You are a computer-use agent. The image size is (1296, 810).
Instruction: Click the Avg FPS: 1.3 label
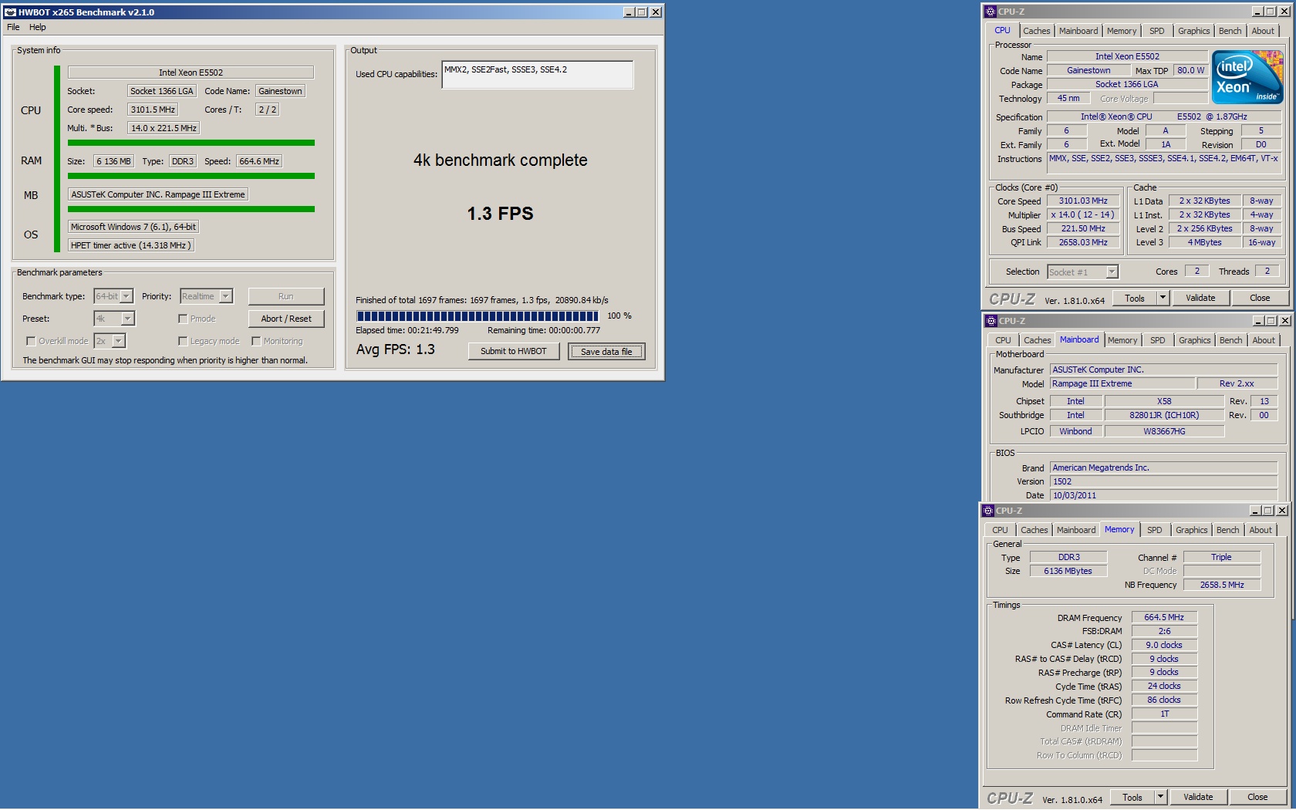[396, 349]
